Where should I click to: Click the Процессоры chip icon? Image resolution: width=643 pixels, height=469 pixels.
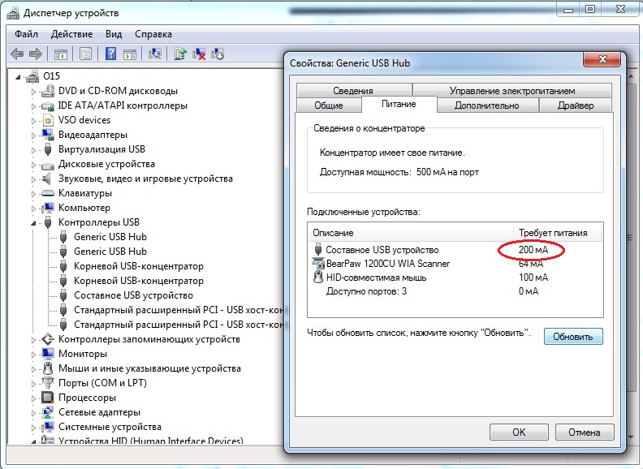48,398
